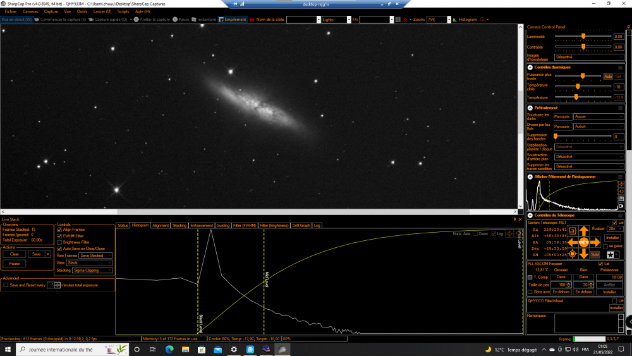The width and height of the screenshot is (632, 356).
Task: Collapse the Prétraitement section
Action: (x=530, y=107)
